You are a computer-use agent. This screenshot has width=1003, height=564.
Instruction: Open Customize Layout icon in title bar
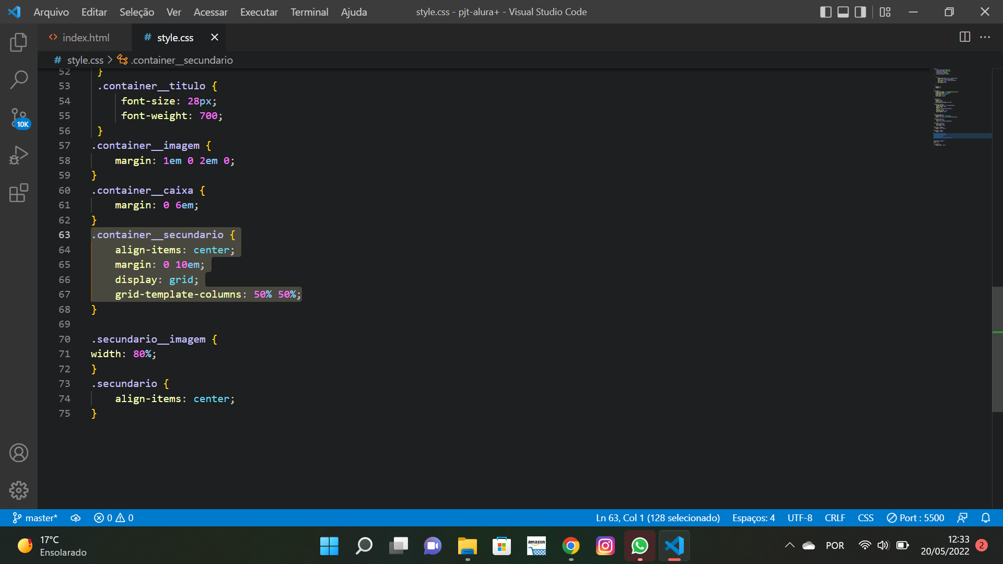[885, 12]
